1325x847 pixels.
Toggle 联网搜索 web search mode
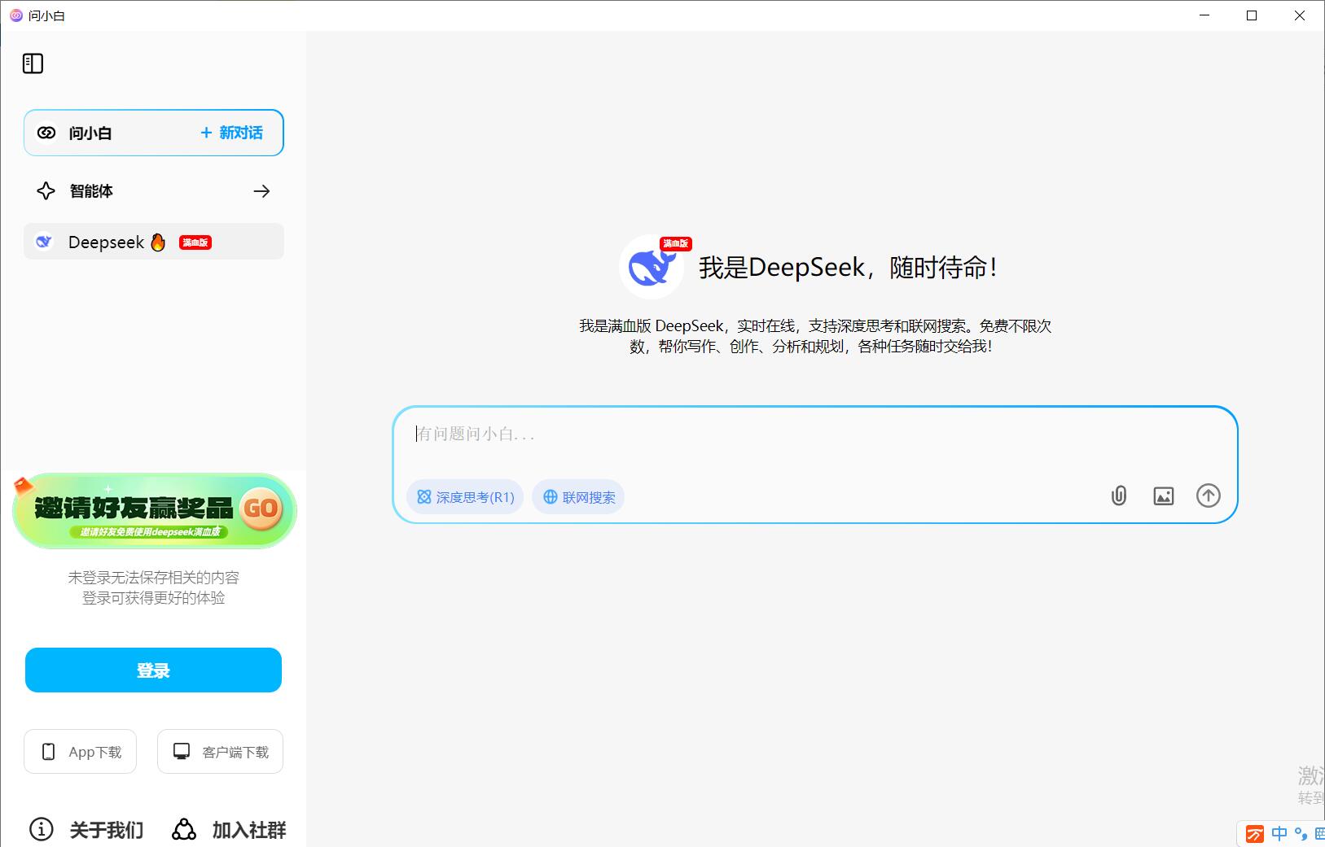click(x=578, y=497)
